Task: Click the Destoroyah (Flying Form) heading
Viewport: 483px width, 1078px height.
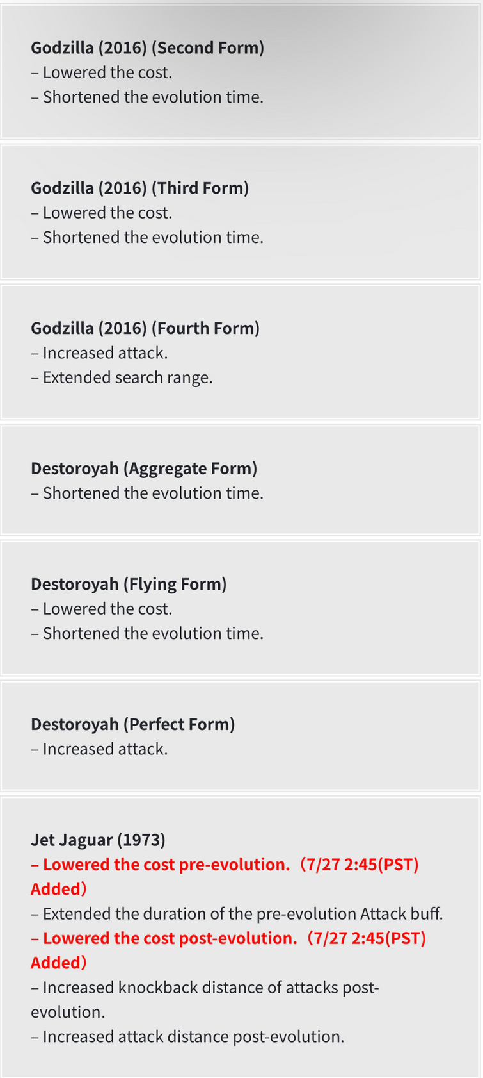Action: pyautogui.click(x=129, y=584)
